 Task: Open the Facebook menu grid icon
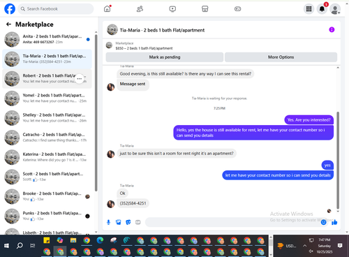309,9
